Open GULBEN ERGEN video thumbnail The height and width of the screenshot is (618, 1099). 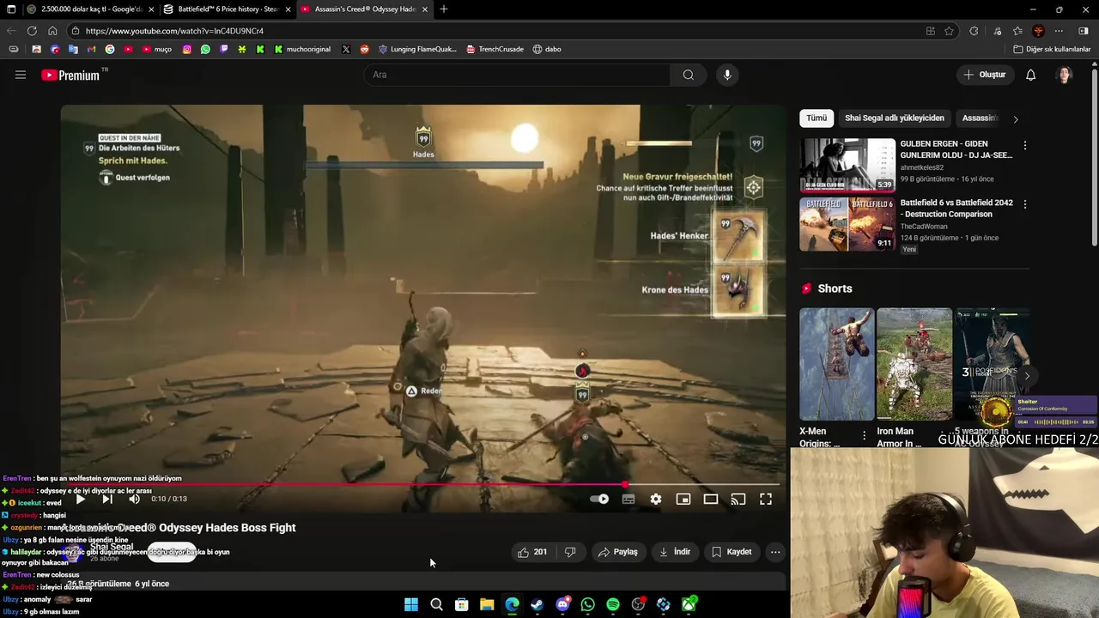pos(847,165)
